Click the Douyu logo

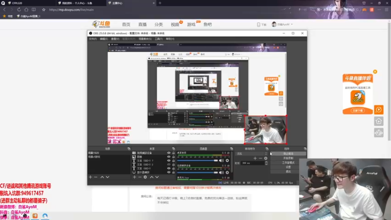(101, 24)
